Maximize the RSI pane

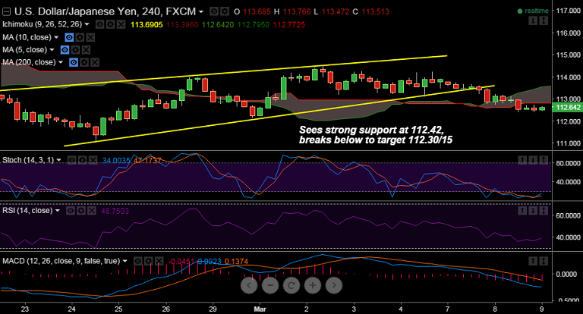pyautogui.click(x=544, y=211)
